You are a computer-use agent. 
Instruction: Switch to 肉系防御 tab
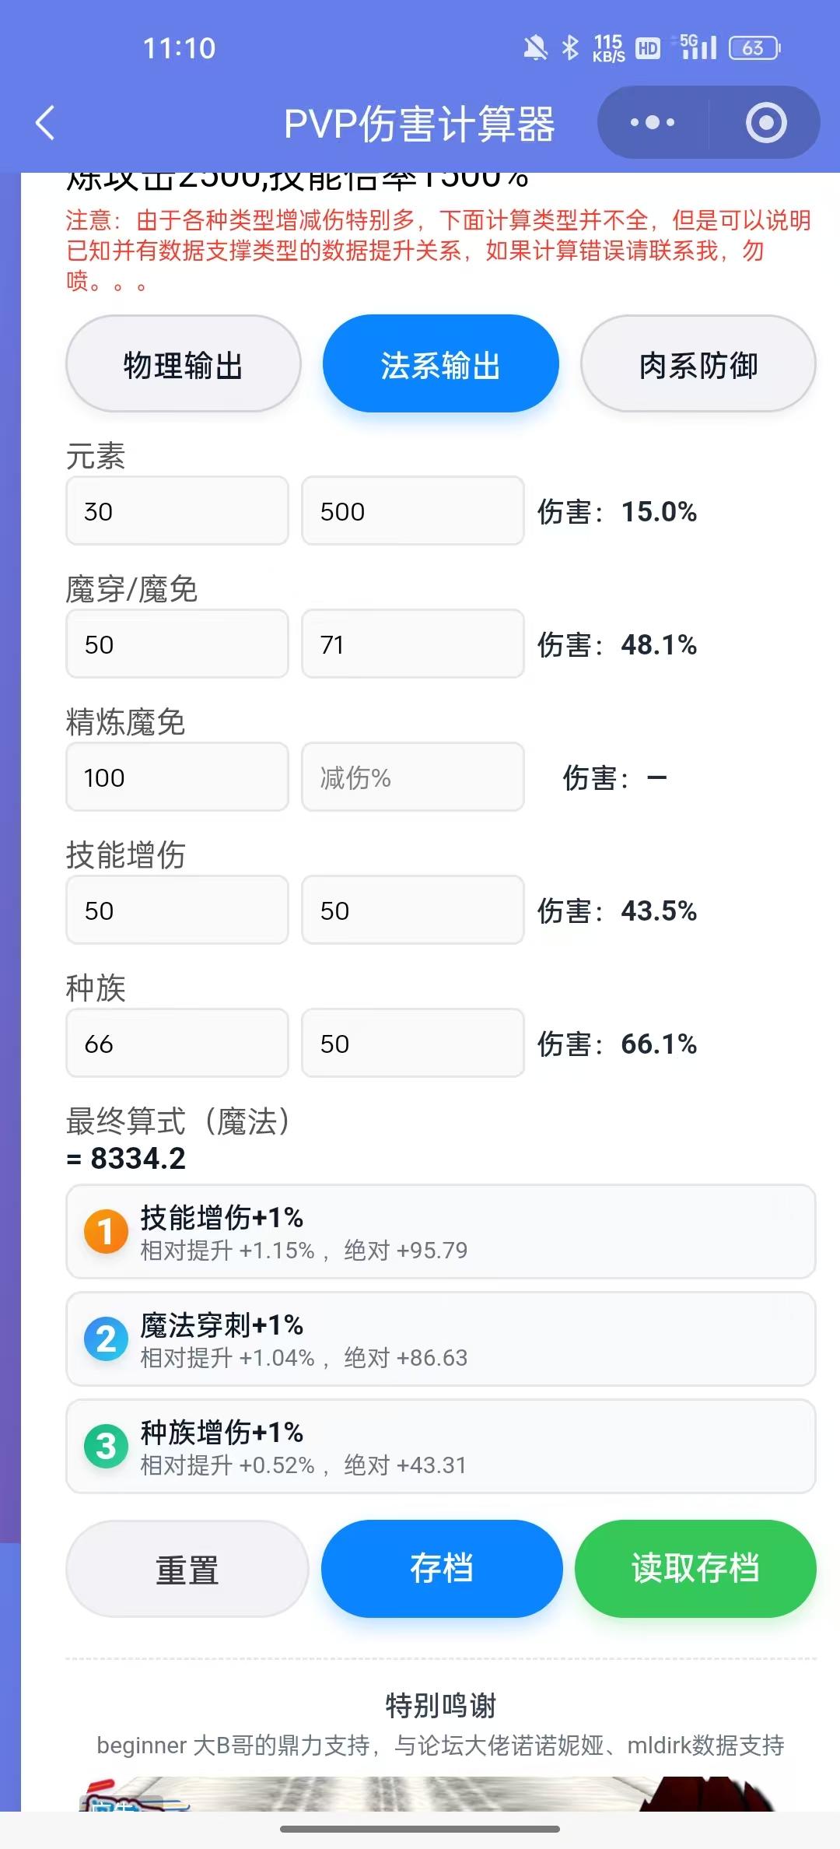(x=698, y=364)
